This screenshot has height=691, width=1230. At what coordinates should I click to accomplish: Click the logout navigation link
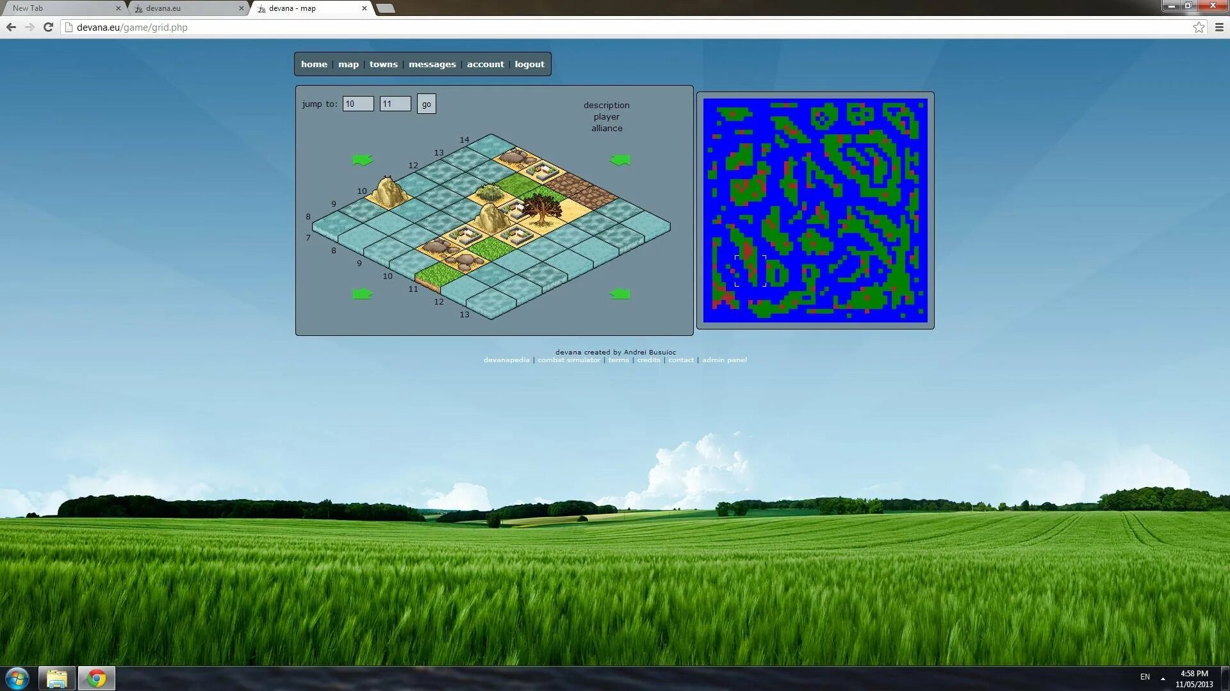tap(529, 63)
